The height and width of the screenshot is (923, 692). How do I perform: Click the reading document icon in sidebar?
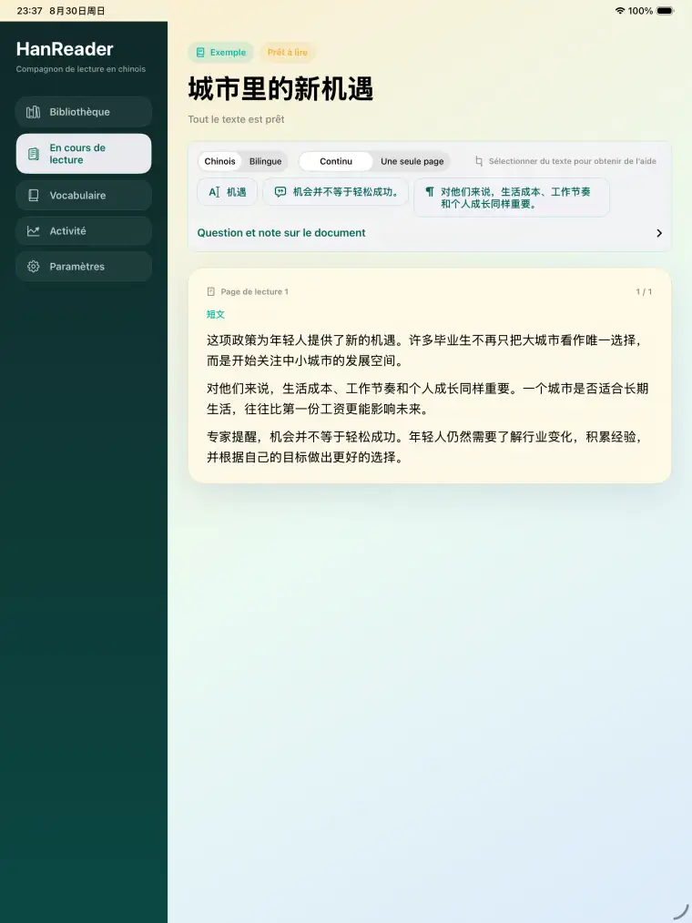click(x=34, y=154)
